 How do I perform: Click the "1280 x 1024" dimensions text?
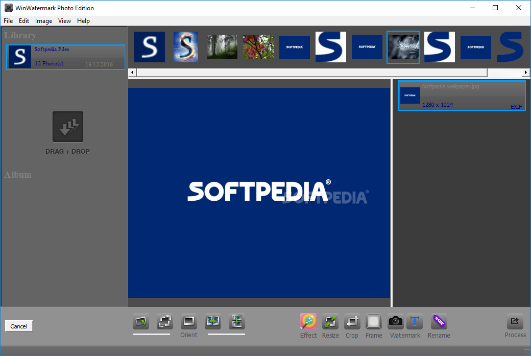[x=438, y=105]
